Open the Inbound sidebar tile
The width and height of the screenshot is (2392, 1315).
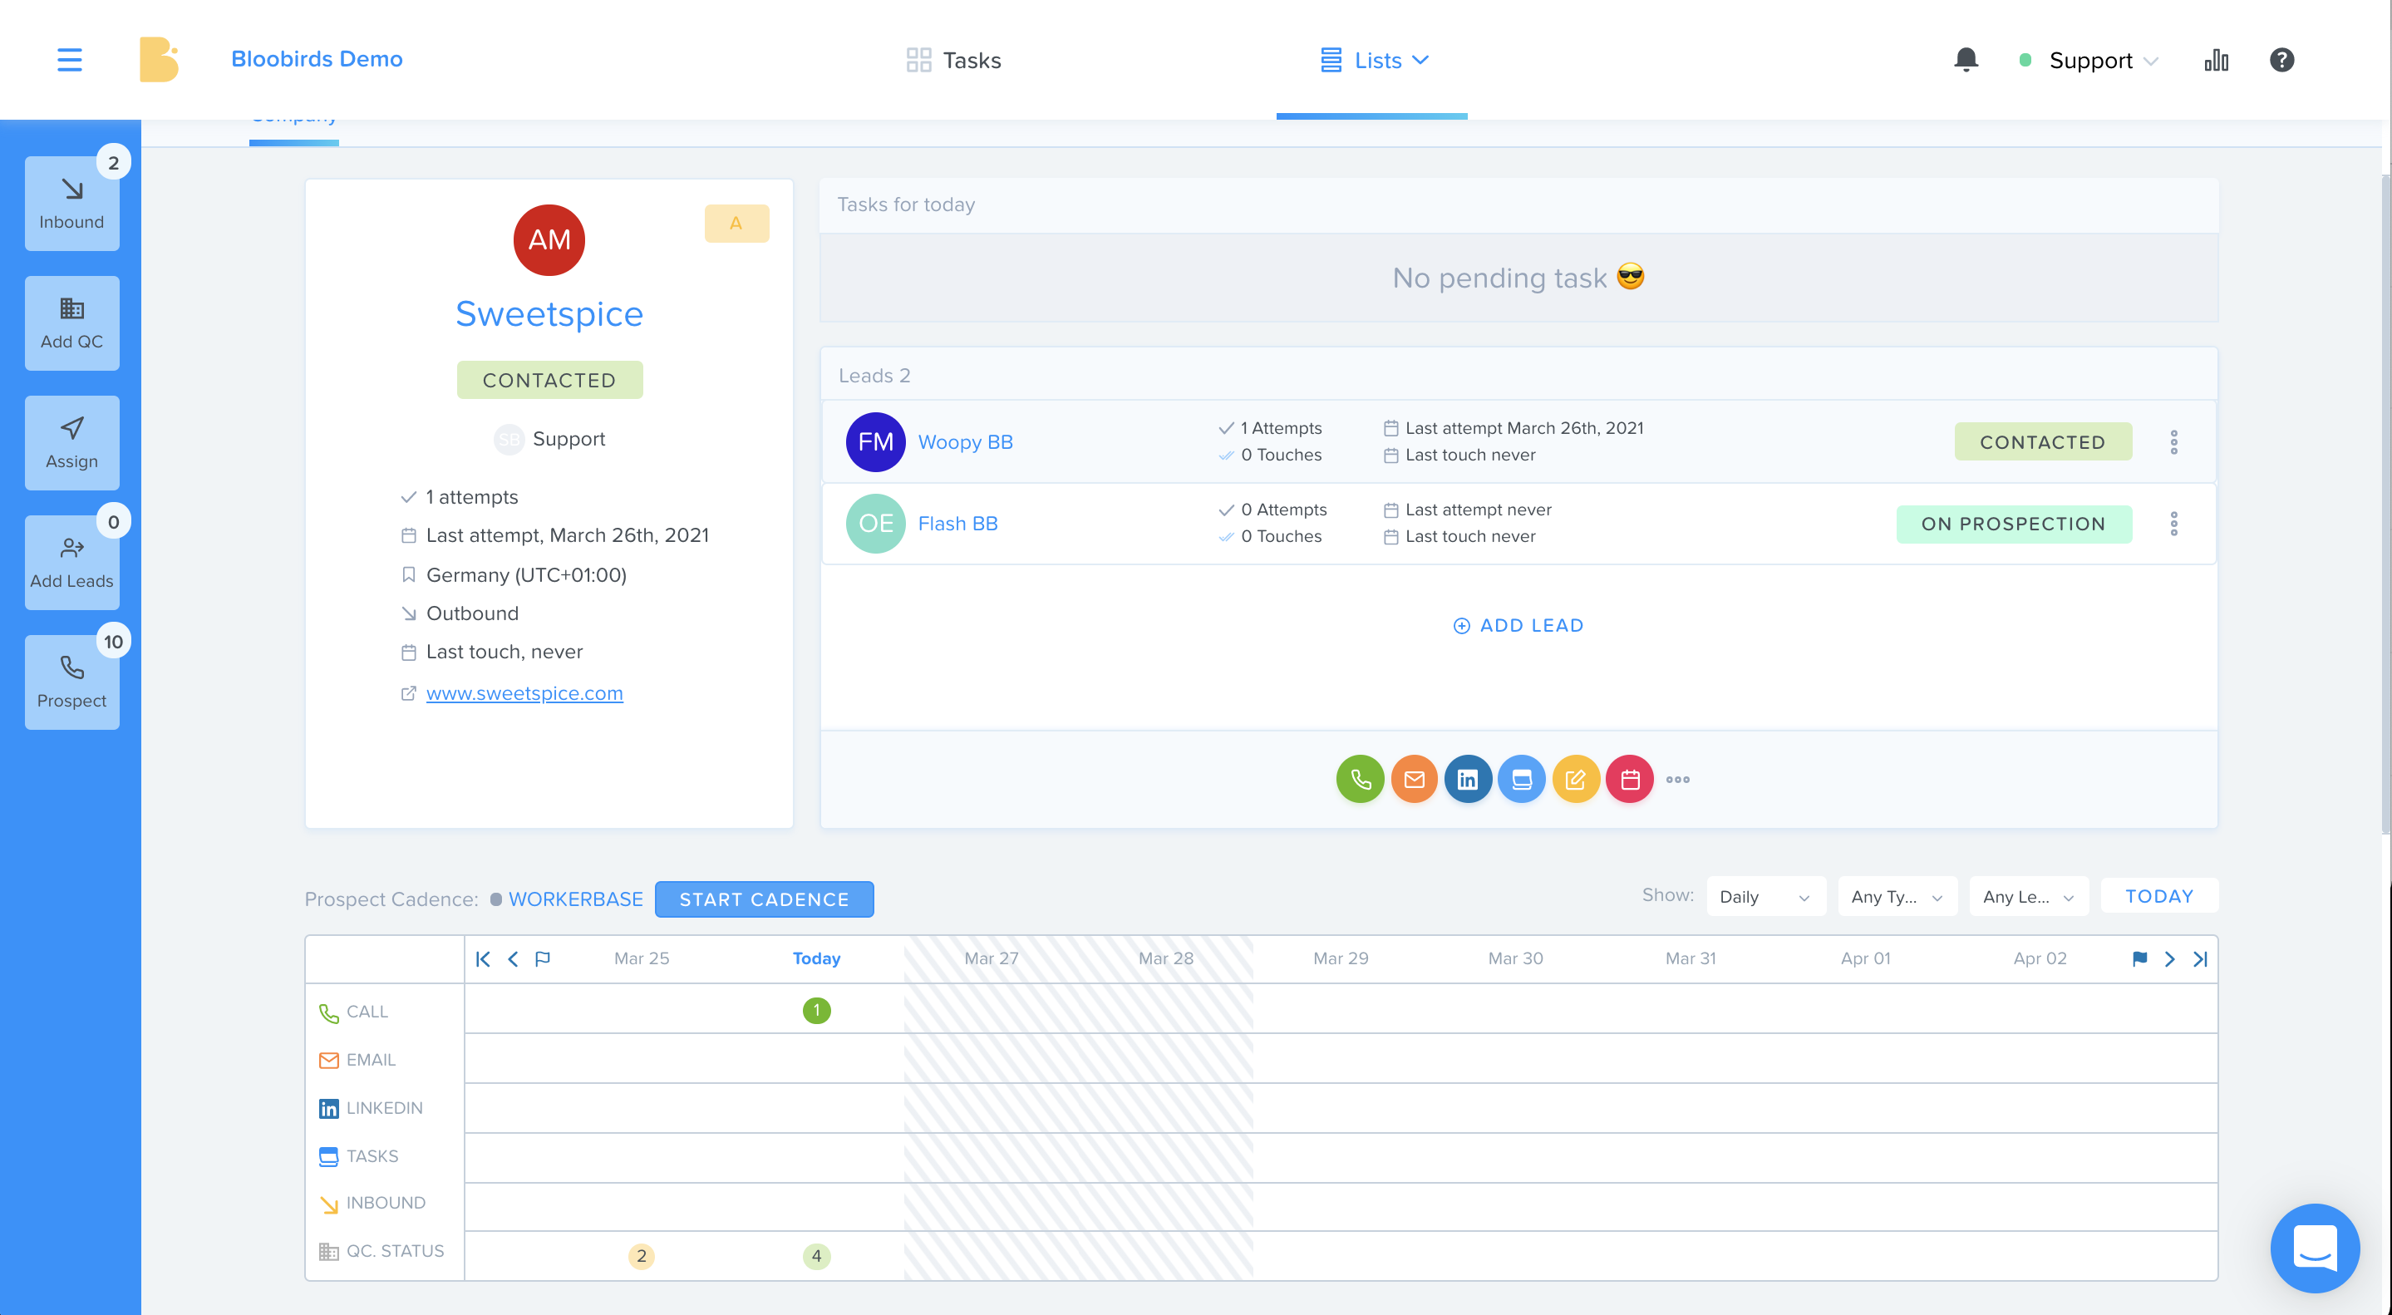click(x=71, y=204)
